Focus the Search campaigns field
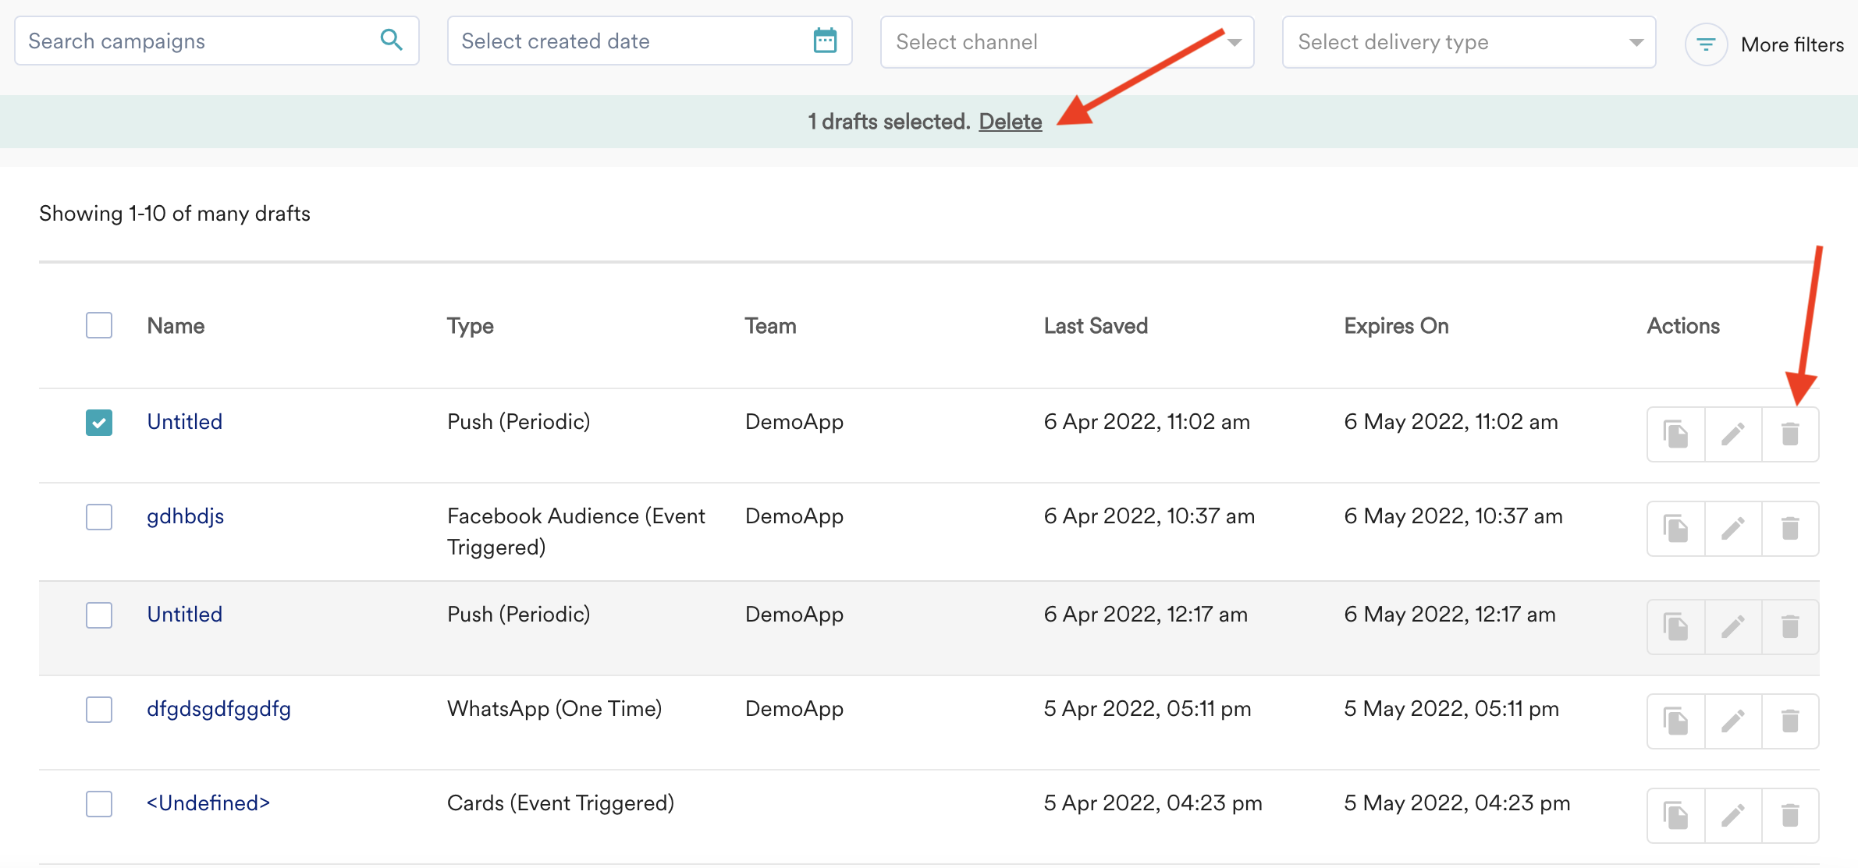 pos(195,41)
